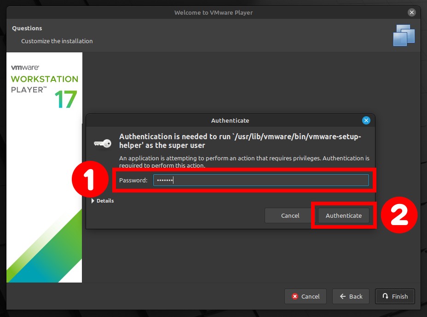Click the Authenticate dialog title bar
The image size is (427, 317).
[x=230, y=120]
